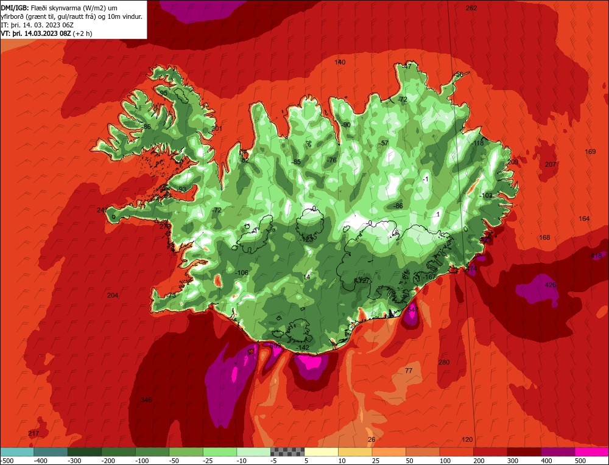Select the -118 value in east Iceland
This screenshot has width=609, height=465.
[x=477, y=143]
